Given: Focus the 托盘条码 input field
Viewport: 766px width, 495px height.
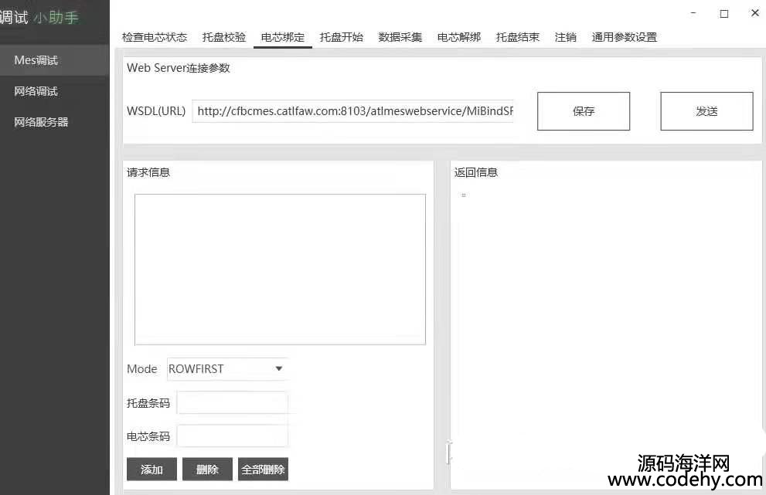Looking at the screenshot, I should pyautogui.click(x=232, y=403).
